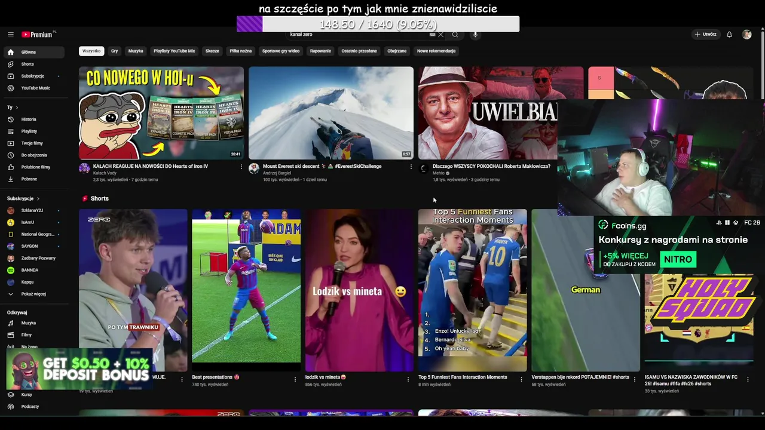This screenshot has height=430, width=765.
Task: Open CO NOWEGO W HOI-u video thumbnail
Action: tap(161, 113)
